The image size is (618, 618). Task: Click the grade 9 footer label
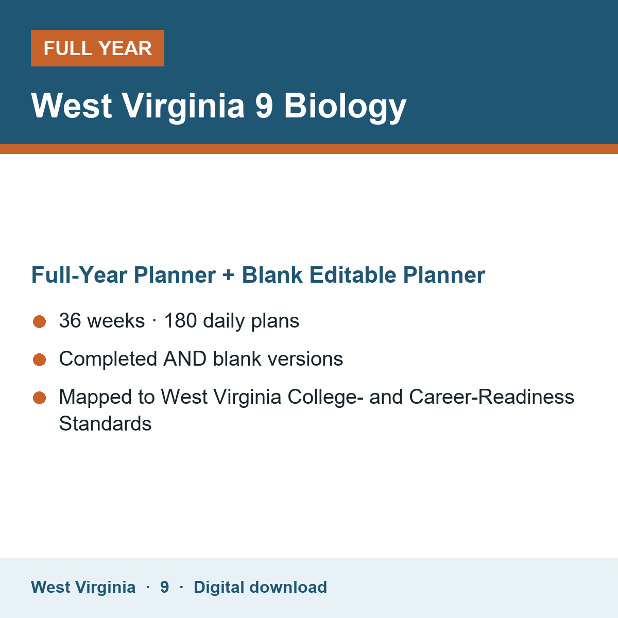pyautogui.click(x=164, y=587)
